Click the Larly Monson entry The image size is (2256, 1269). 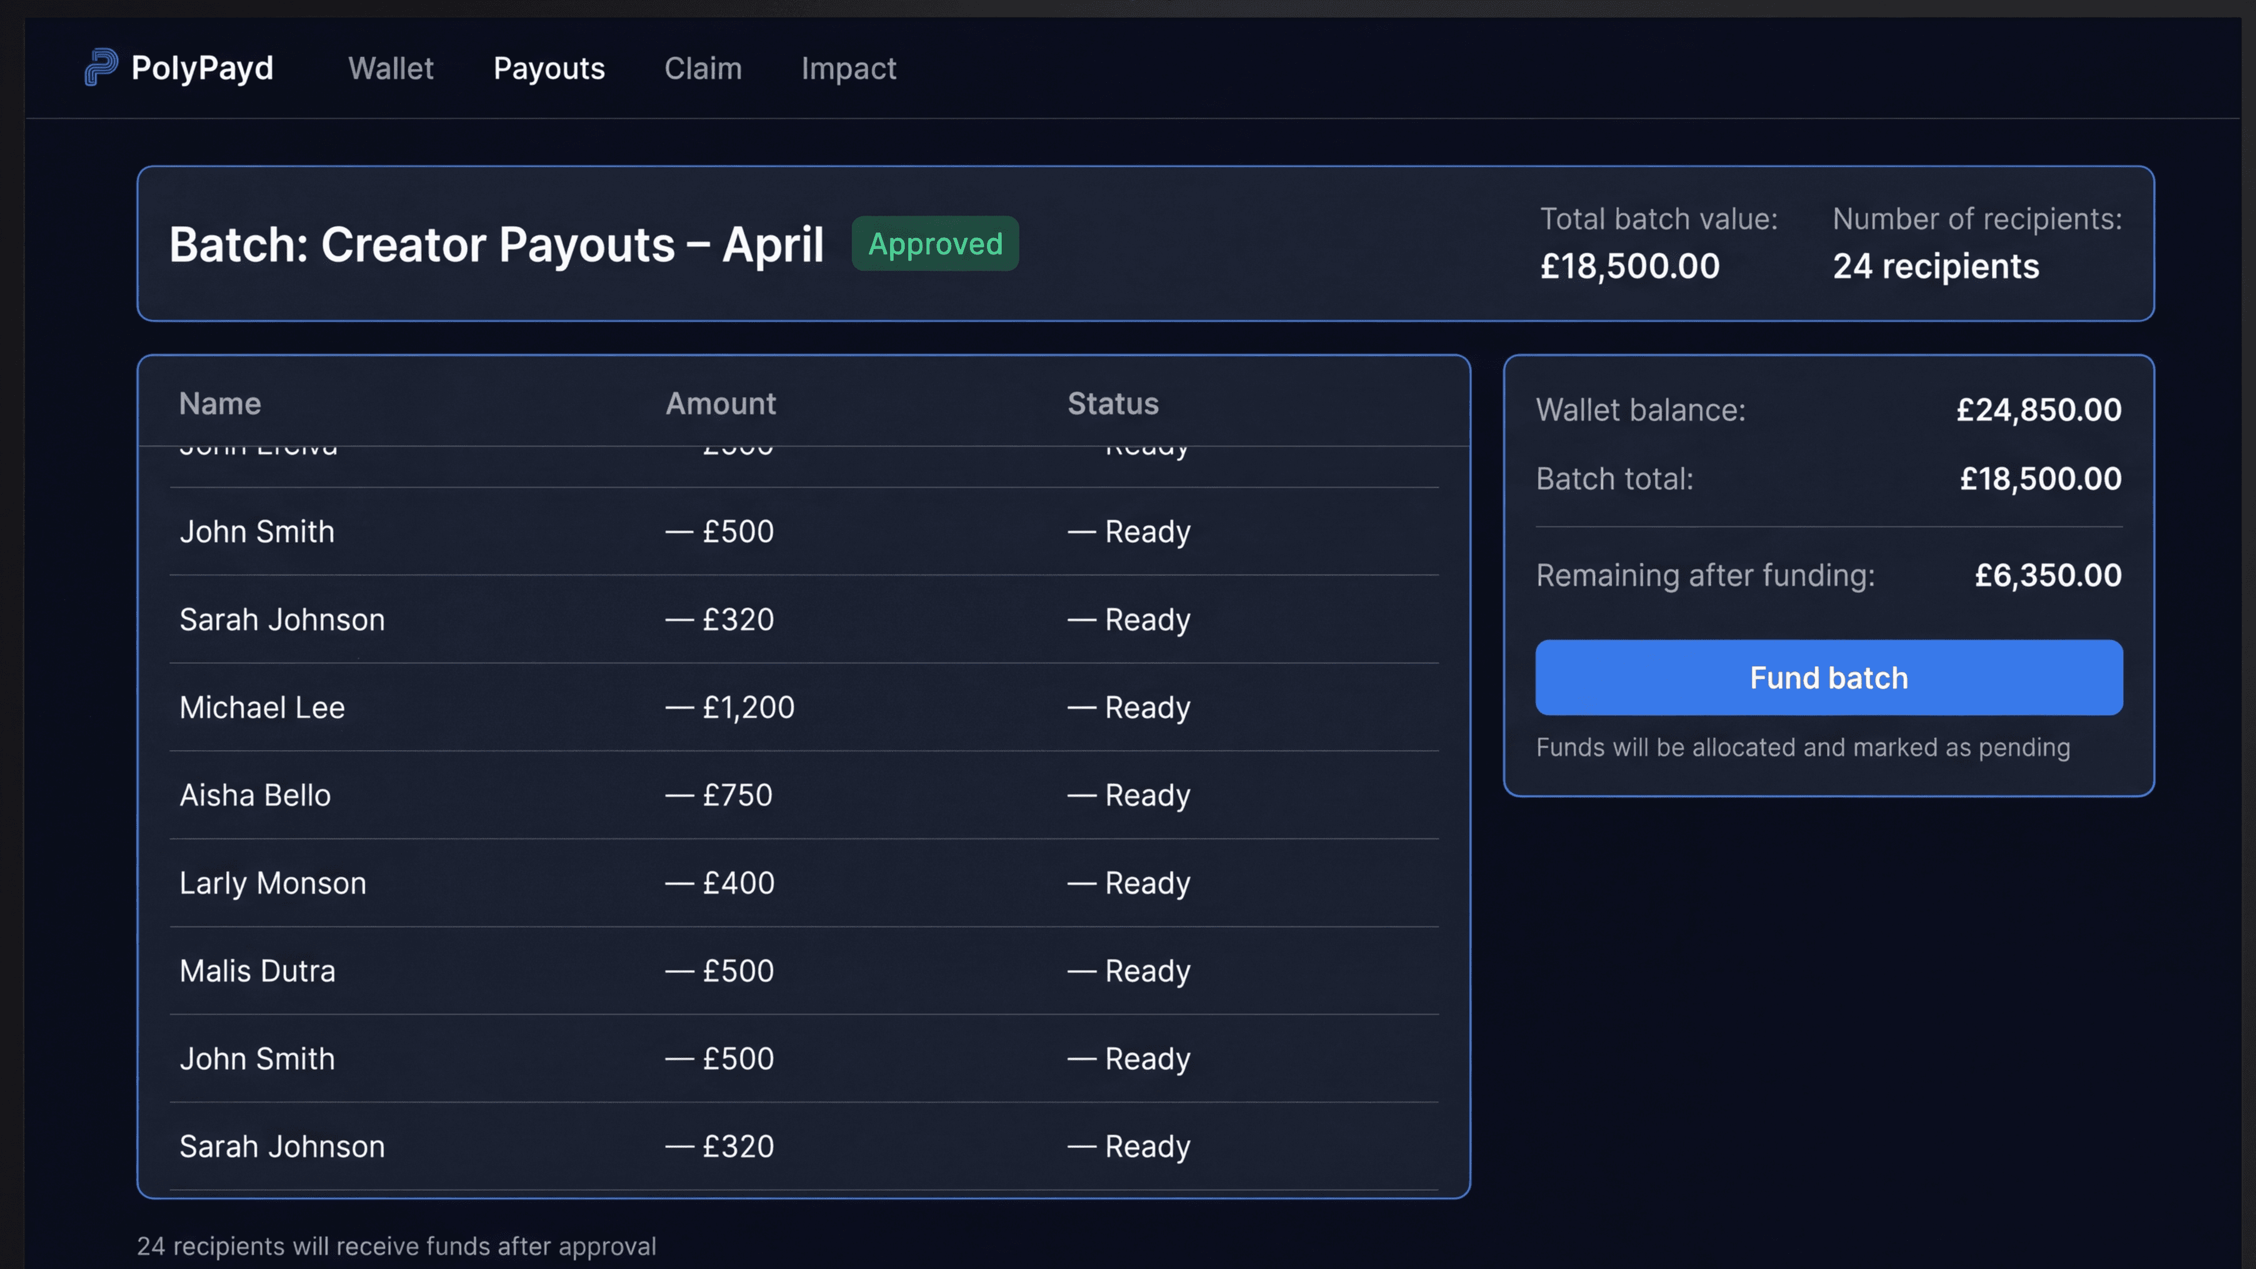pos(273,883)
